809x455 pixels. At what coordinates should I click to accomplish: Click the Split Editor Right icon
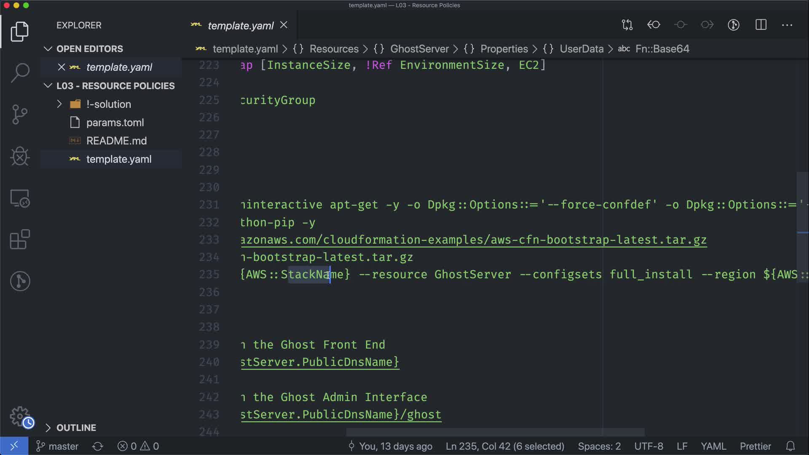click(761, 25)
